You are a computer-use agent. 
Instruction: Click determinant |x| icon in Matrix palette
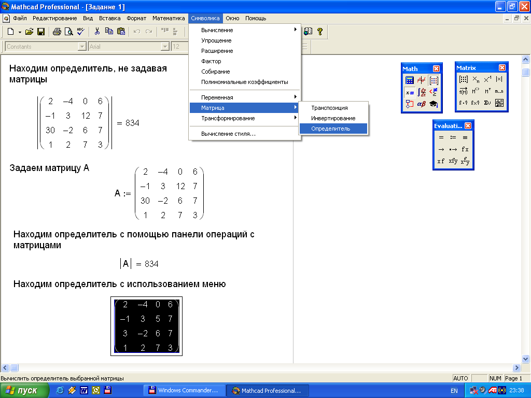499,79
